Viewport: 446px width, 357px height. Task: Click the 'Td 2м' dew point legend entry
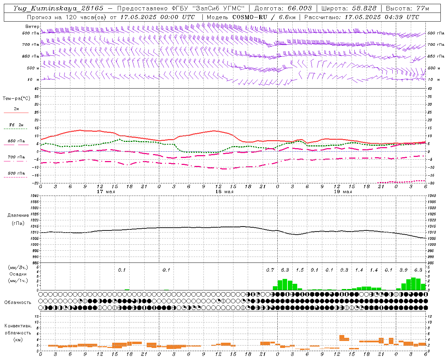click(16, 125)
